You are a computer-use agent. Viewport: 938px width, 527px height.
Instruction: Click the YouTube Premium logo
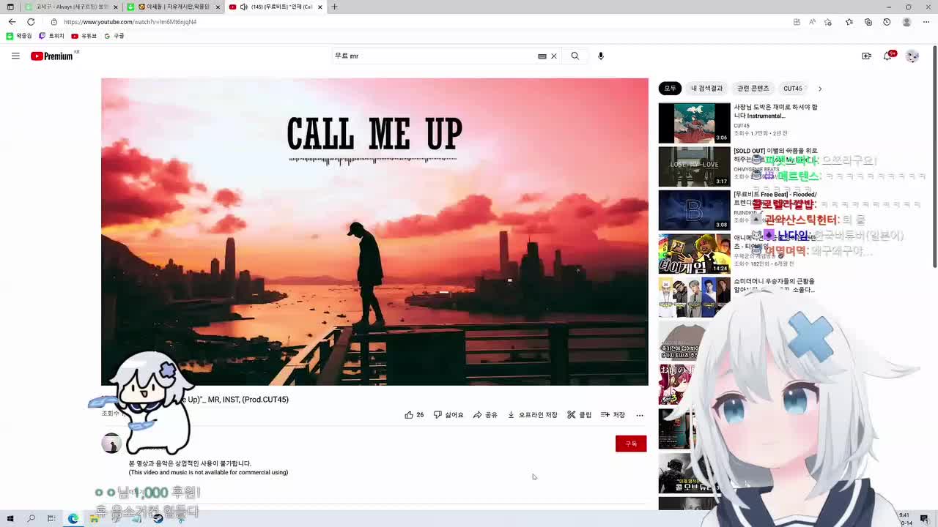click(52, 56)
